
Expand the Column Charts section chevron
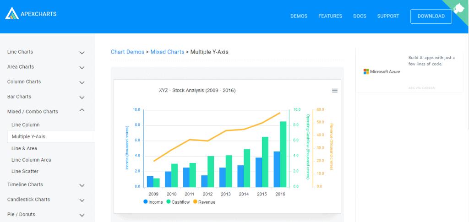point(82,82)
